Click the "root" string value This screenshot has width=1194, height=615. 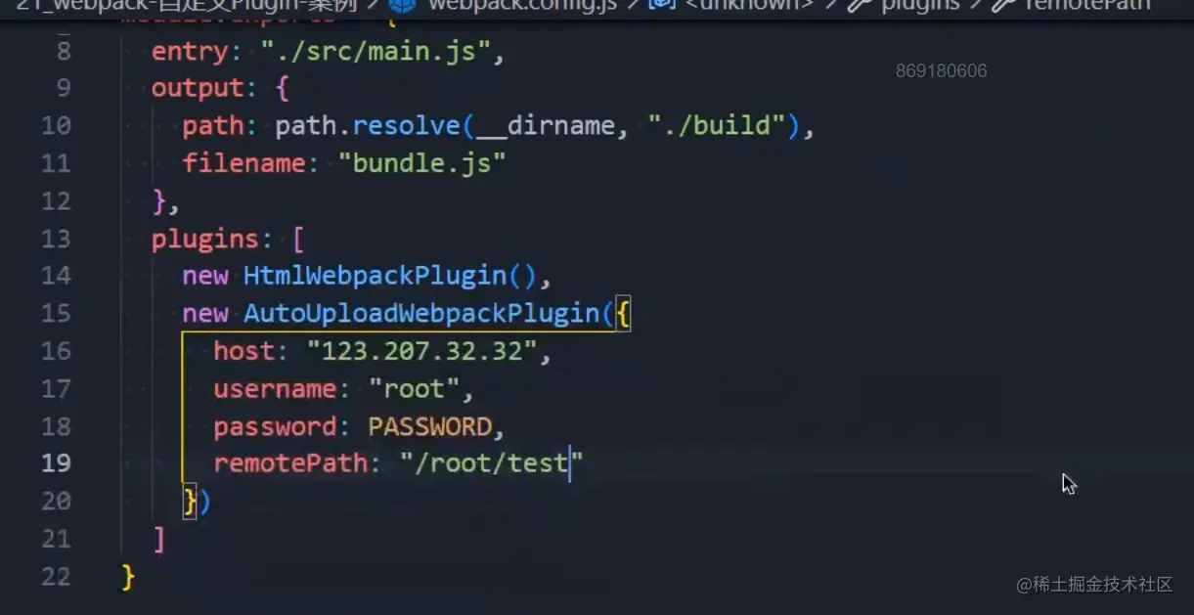[x=414, y=388]
